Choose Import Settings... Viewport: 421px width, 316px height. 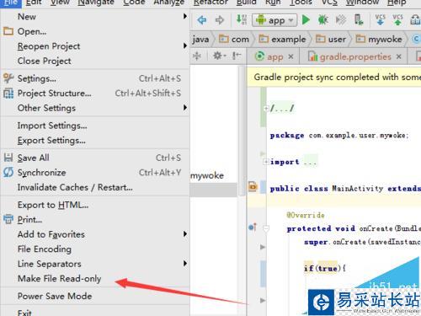[x=95, y=126]
